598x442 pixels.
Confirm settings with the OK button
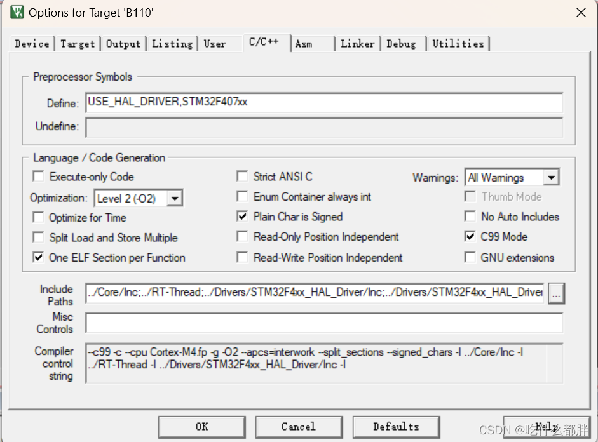point(201,427)
